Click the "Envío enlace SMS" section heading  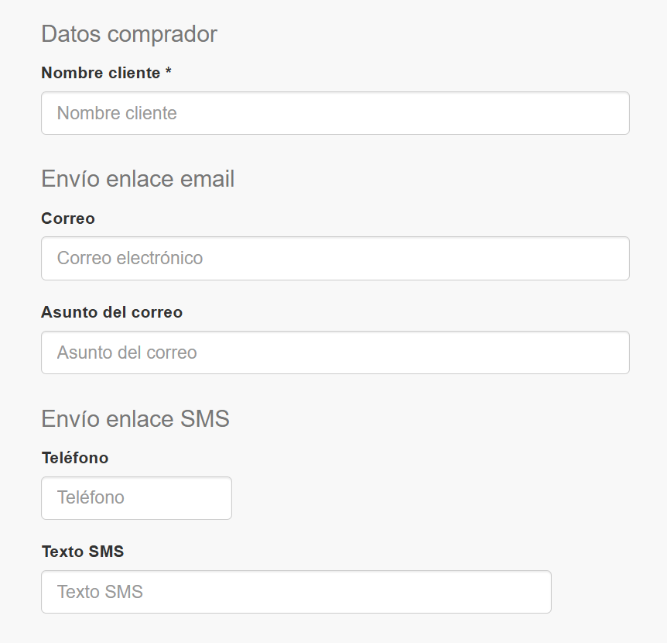[x=135, y=419]
